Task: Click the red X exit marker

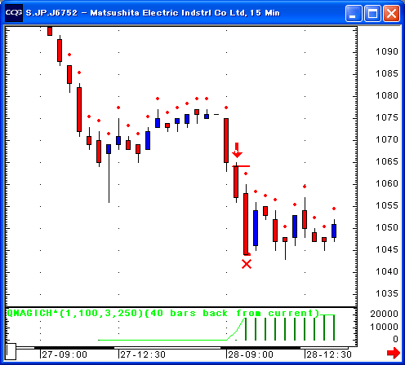Action: (247, 264)
